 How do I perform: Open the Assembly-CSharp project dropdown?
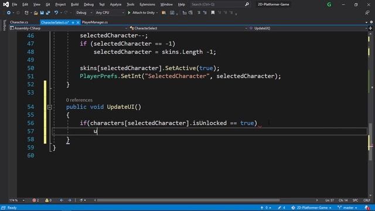(69, 28)
